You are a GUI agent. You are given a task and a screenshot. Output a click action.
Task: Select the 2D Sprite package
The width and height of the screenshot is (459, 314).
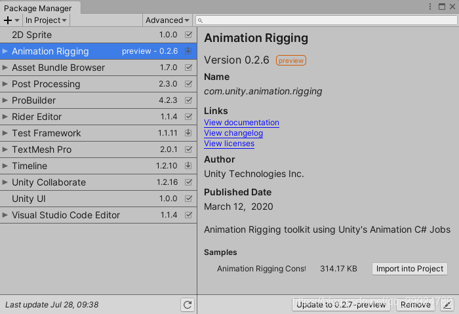(x=98, y=35)
